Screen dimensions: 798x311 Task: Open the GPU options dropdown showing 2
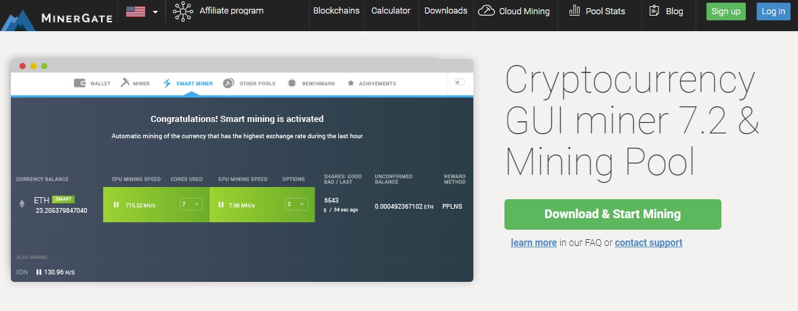click(296, 204)
